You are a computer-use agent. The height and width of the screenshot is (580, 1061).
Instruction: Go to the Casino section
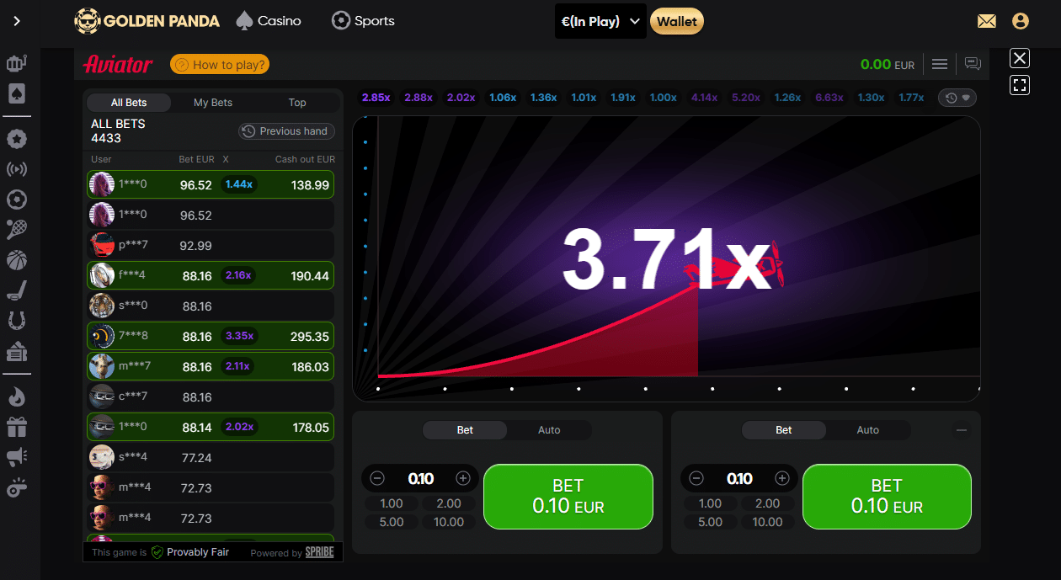268,20
